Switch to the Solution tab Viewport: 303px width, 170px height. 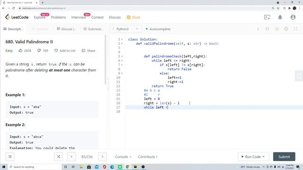40,29
